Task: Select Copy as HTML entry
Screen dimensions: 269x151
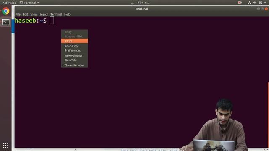Action: [74, 36]
